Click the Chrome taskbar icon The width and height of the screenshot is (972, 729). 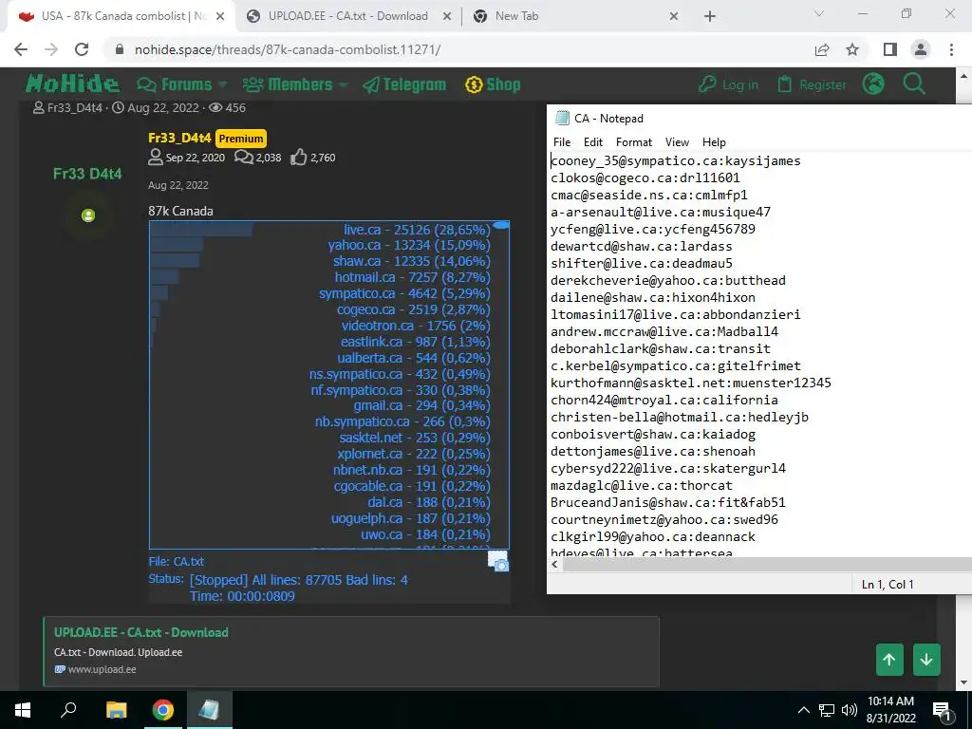(x=163, y=710)
